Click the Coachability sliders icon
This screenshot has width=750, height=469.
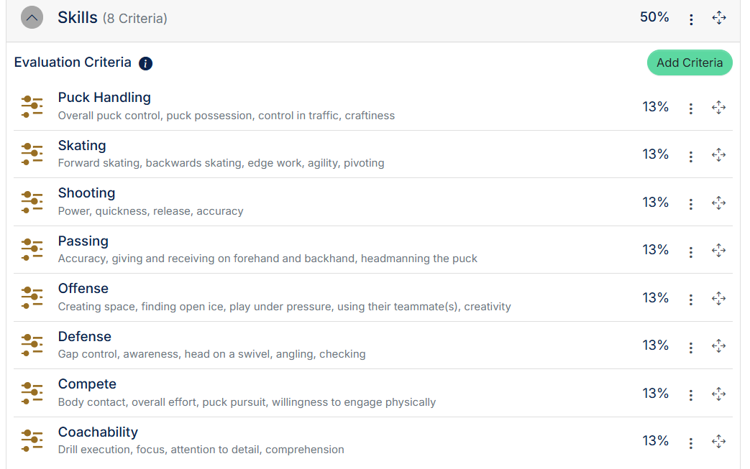(32, 441)
